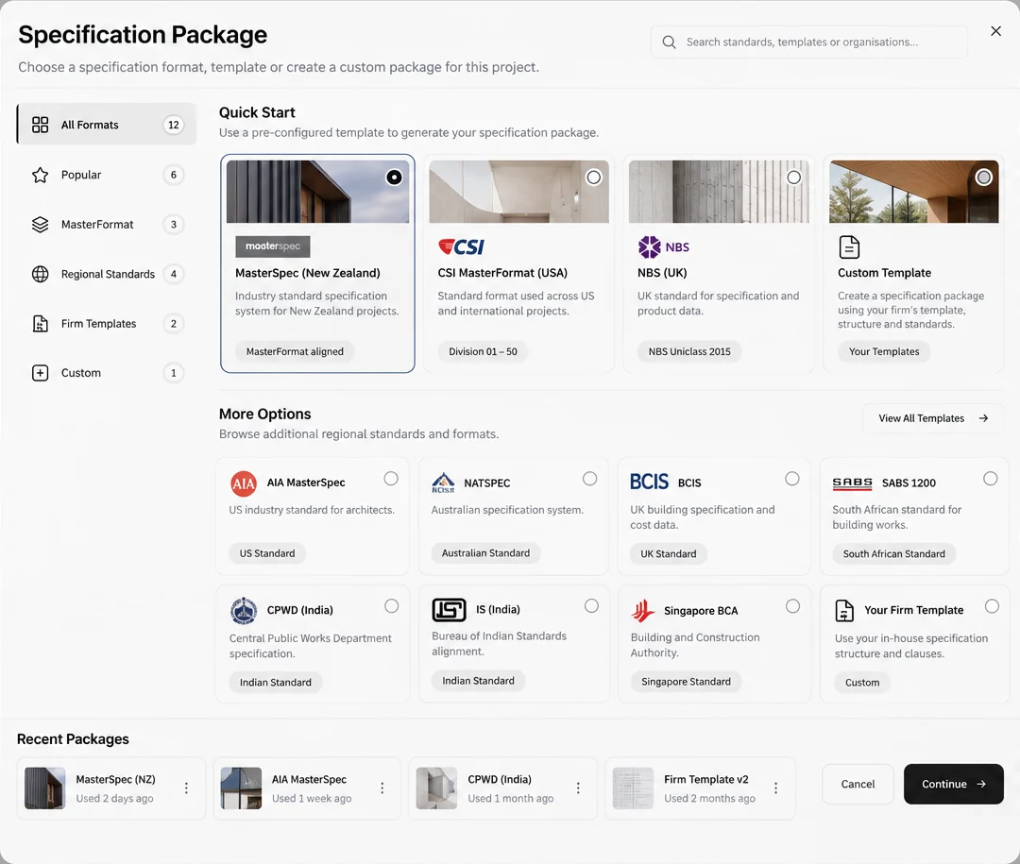Click the MasterFormat aligned tag
Viewport: 1020px width, 864px height.
point(295,351)
